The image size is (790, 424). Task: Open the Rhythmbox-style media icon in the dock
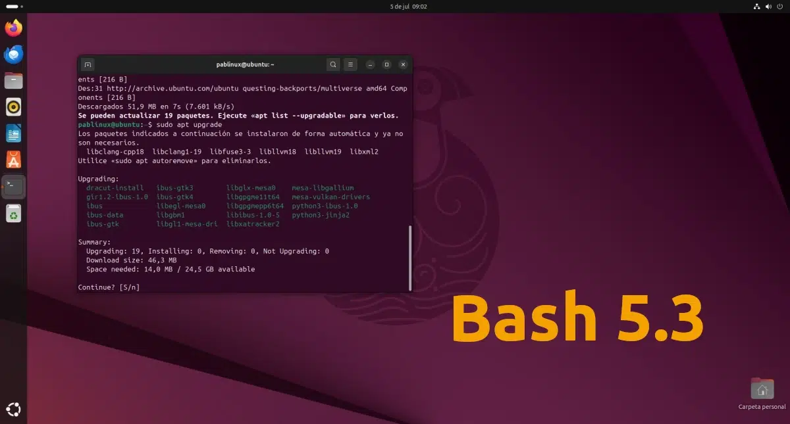[13, 106]
